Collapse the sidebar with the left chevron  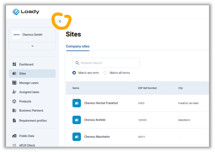60,21
